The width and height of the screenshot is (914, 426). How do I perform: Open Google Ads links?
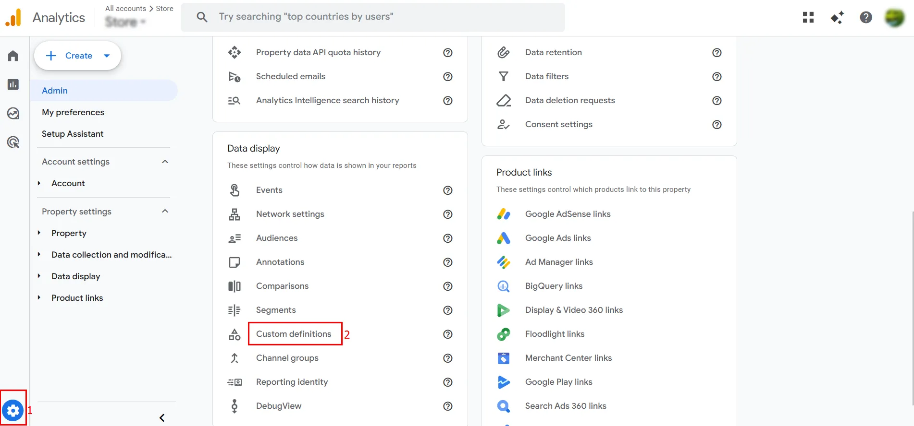tap(557, 238)
